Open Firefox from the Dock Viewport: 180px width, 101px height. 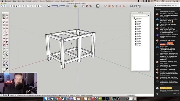[60, 98]
